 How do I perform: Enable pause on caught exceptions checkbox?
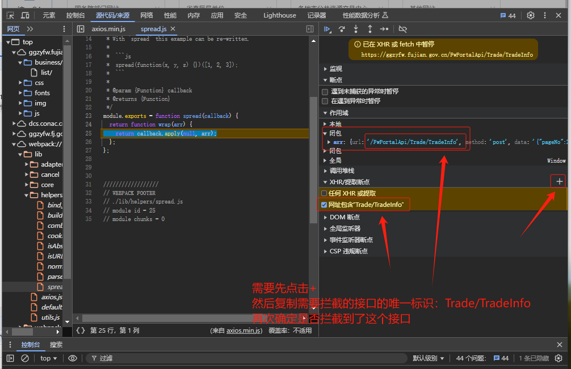coord(325,101)
